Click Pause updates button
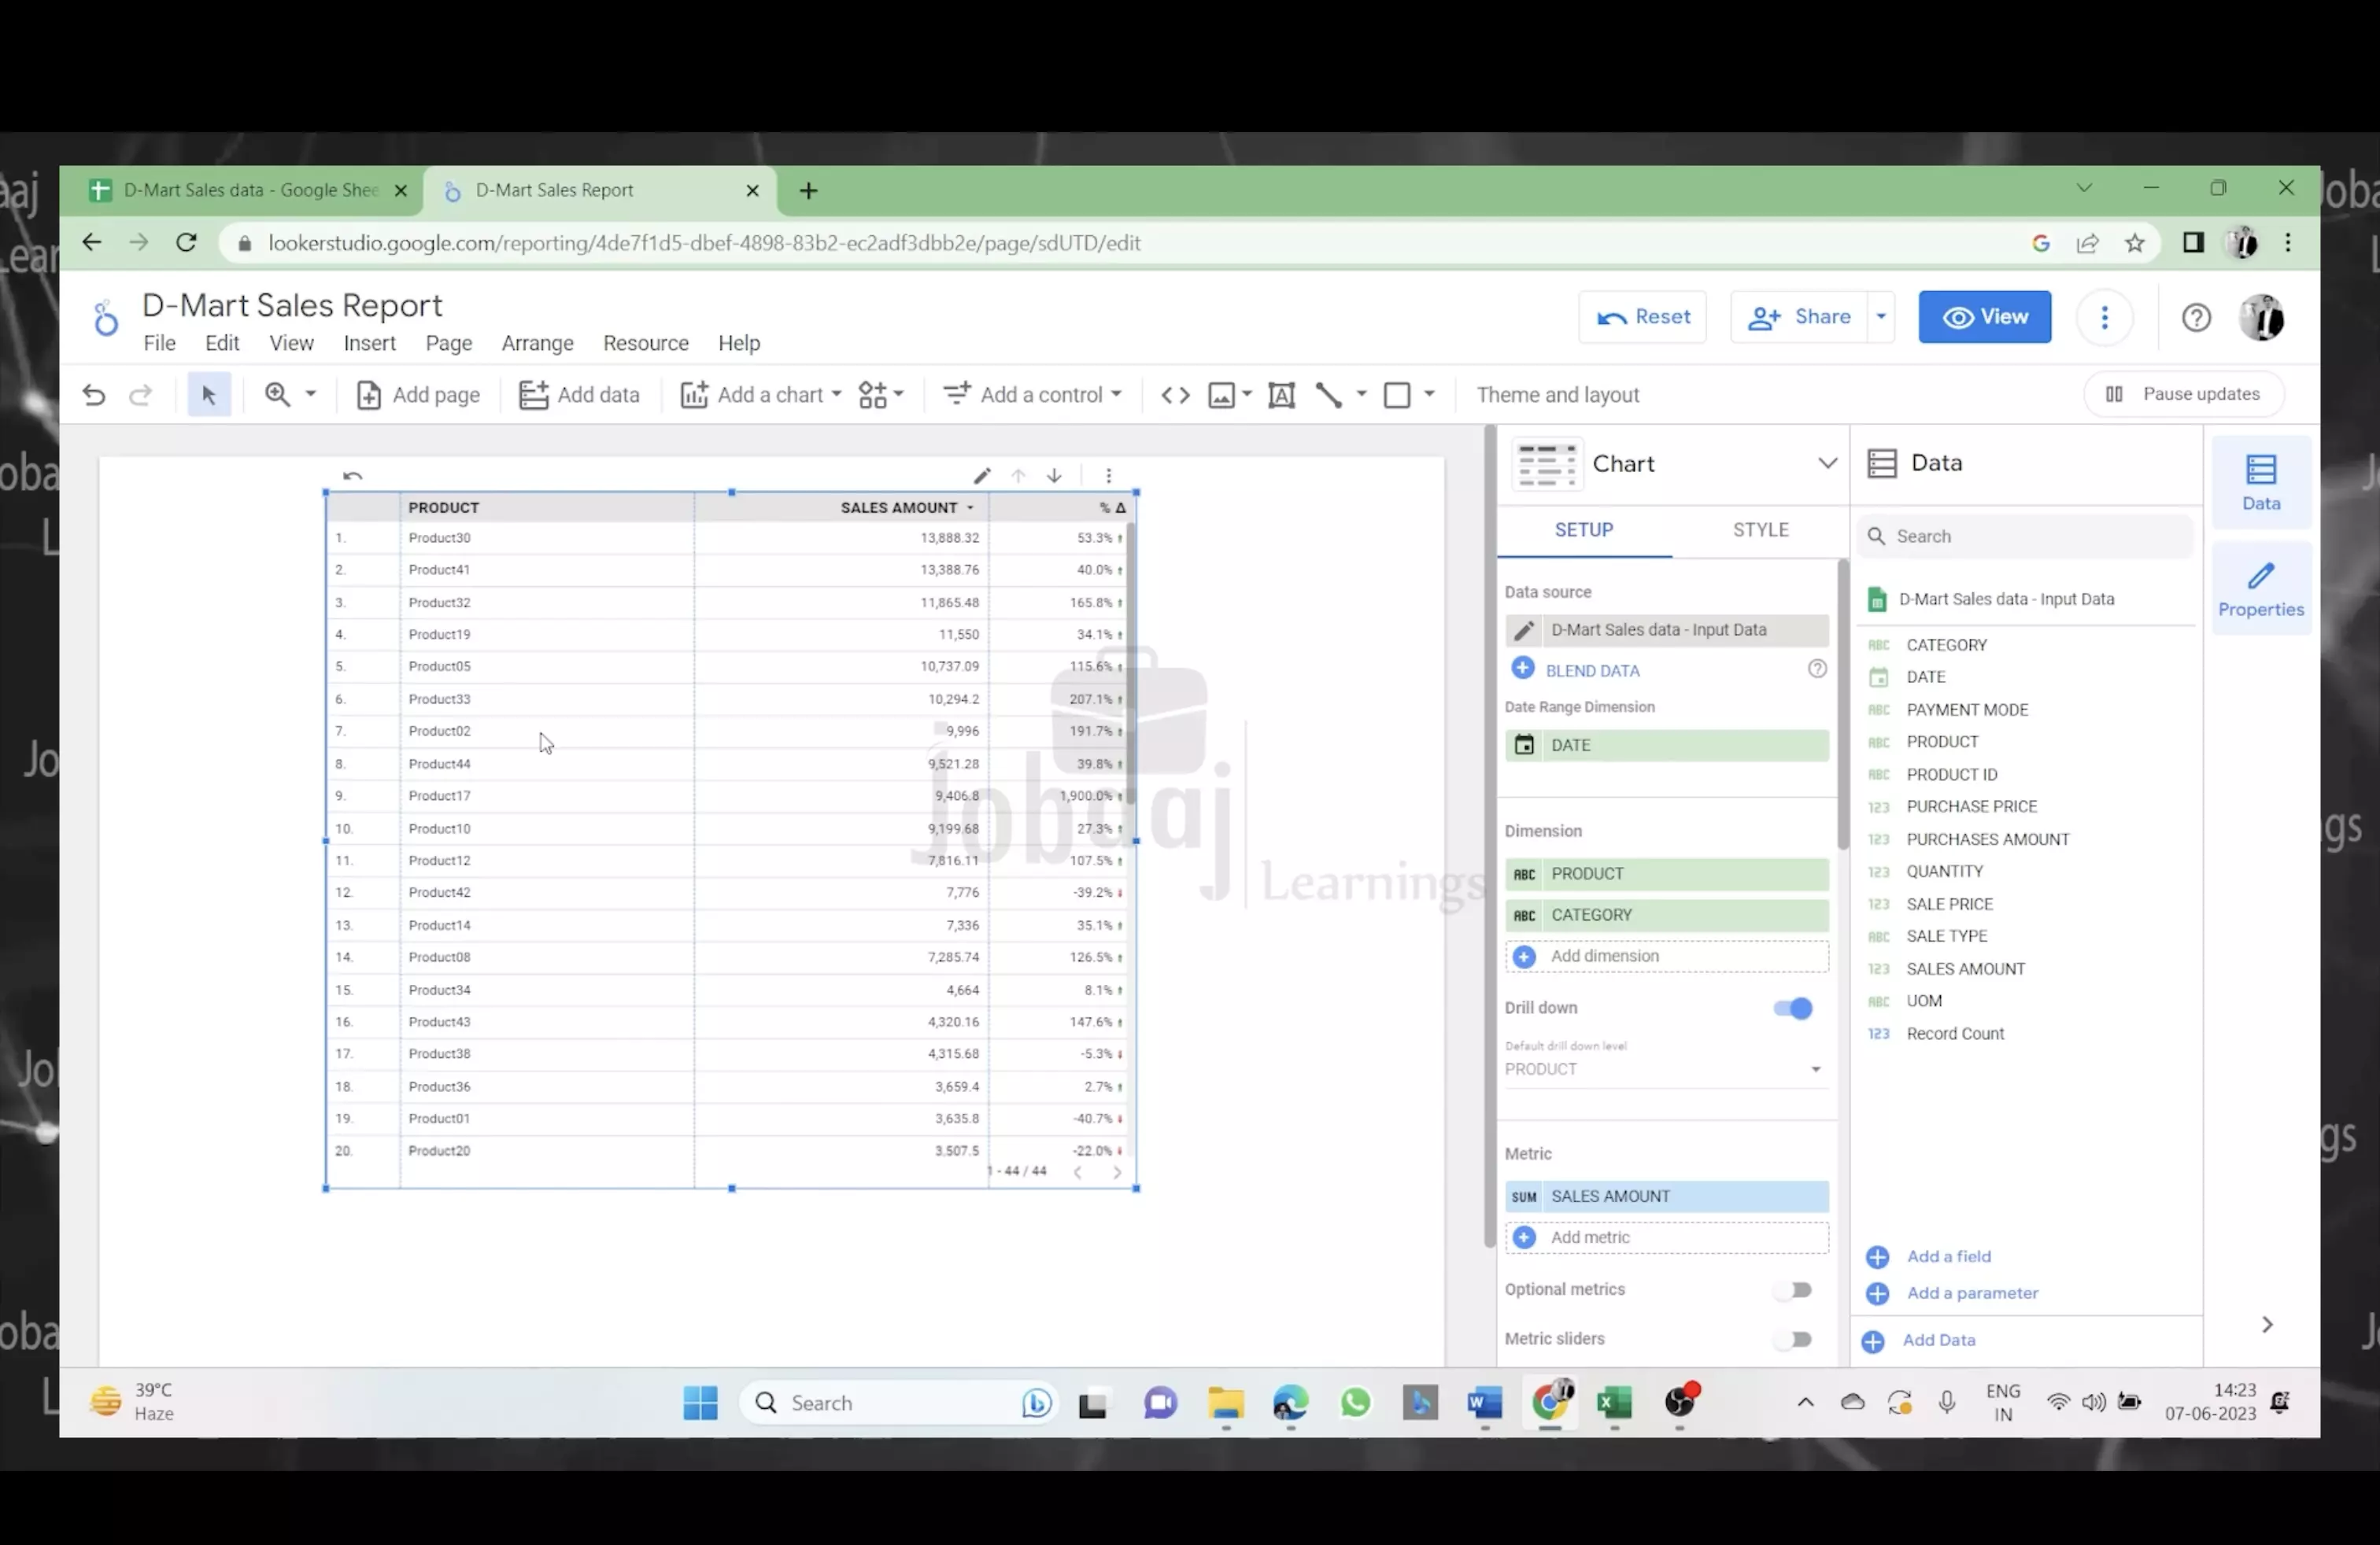The image size is (2380, 1545). tap(2183, 394)
